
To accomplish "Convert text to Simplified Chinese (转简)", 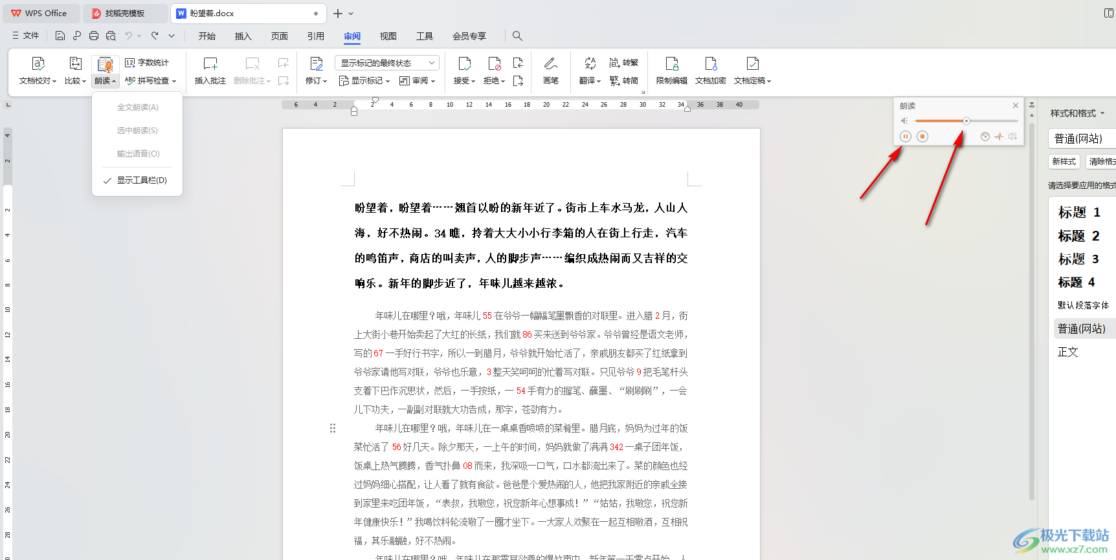I will coord(624,81).
